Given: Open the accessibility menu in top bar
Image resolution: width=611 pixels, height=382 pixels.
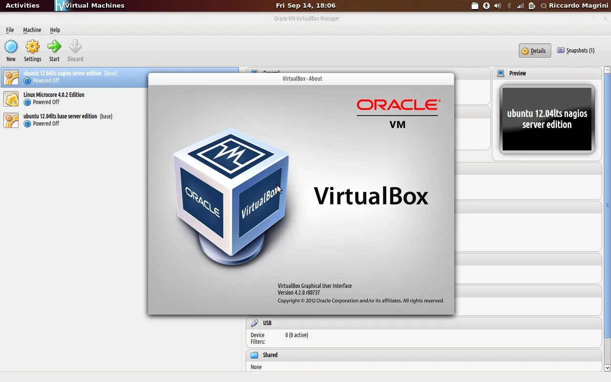Looking at the screenshot, I should 486,6.
